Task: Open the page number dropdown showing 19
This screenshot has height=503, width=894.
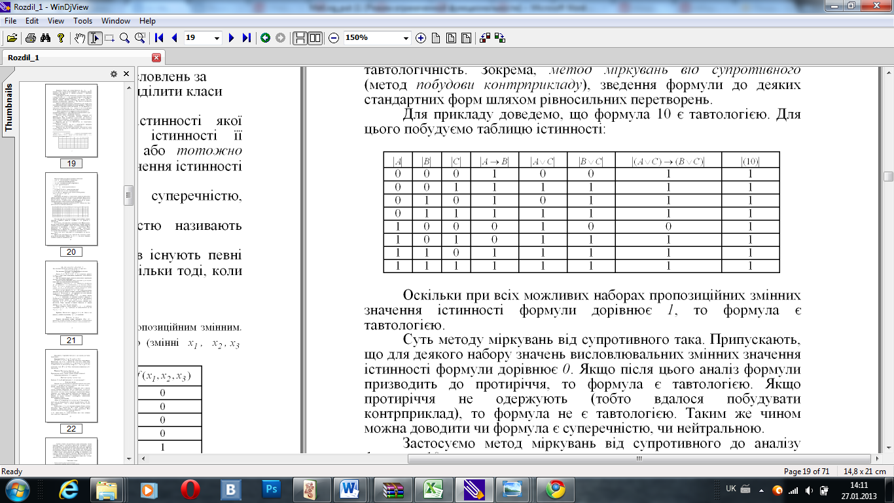Action: (x=217, y=38)
